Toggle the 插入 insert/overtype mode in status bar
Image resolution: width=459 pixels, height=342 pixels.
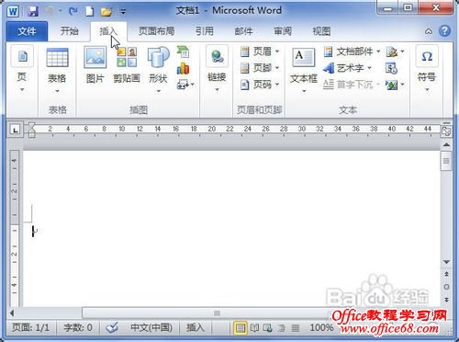click(196, 327)
